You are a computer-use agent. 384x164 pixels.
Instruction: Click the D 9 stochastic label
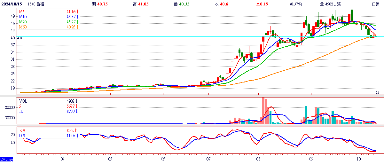[x=22, y=136]
